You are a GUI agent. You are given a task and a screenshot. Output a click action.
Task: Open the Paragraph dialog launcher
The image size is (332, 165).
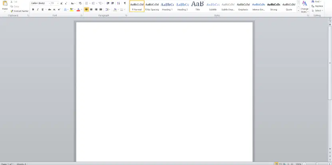[126, 16]
